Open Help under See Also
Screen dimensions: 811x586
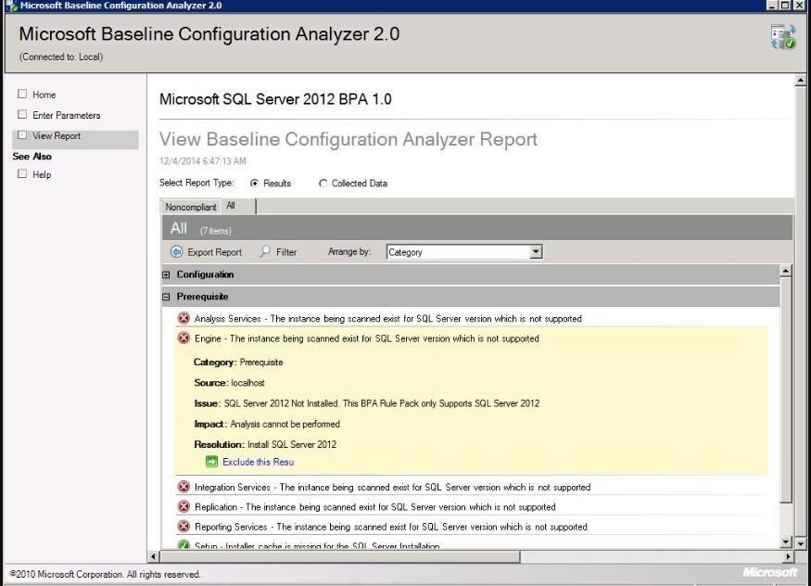(42, 175)
